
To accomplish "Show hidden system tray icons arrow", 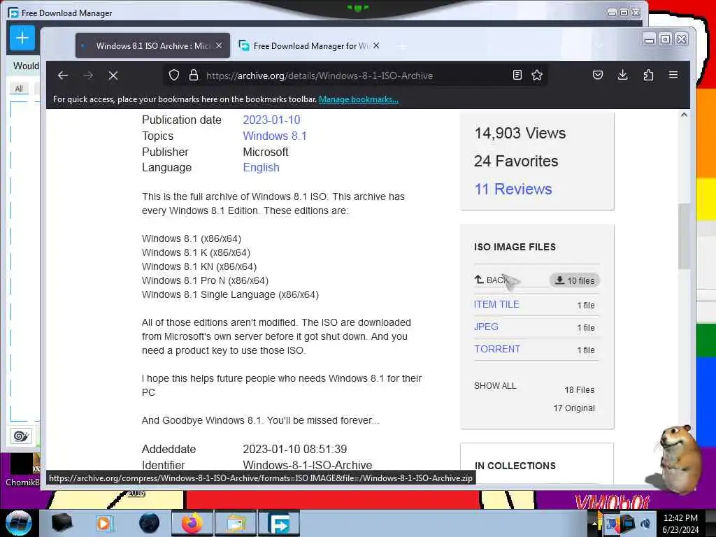I will click(x=594, y=524).
